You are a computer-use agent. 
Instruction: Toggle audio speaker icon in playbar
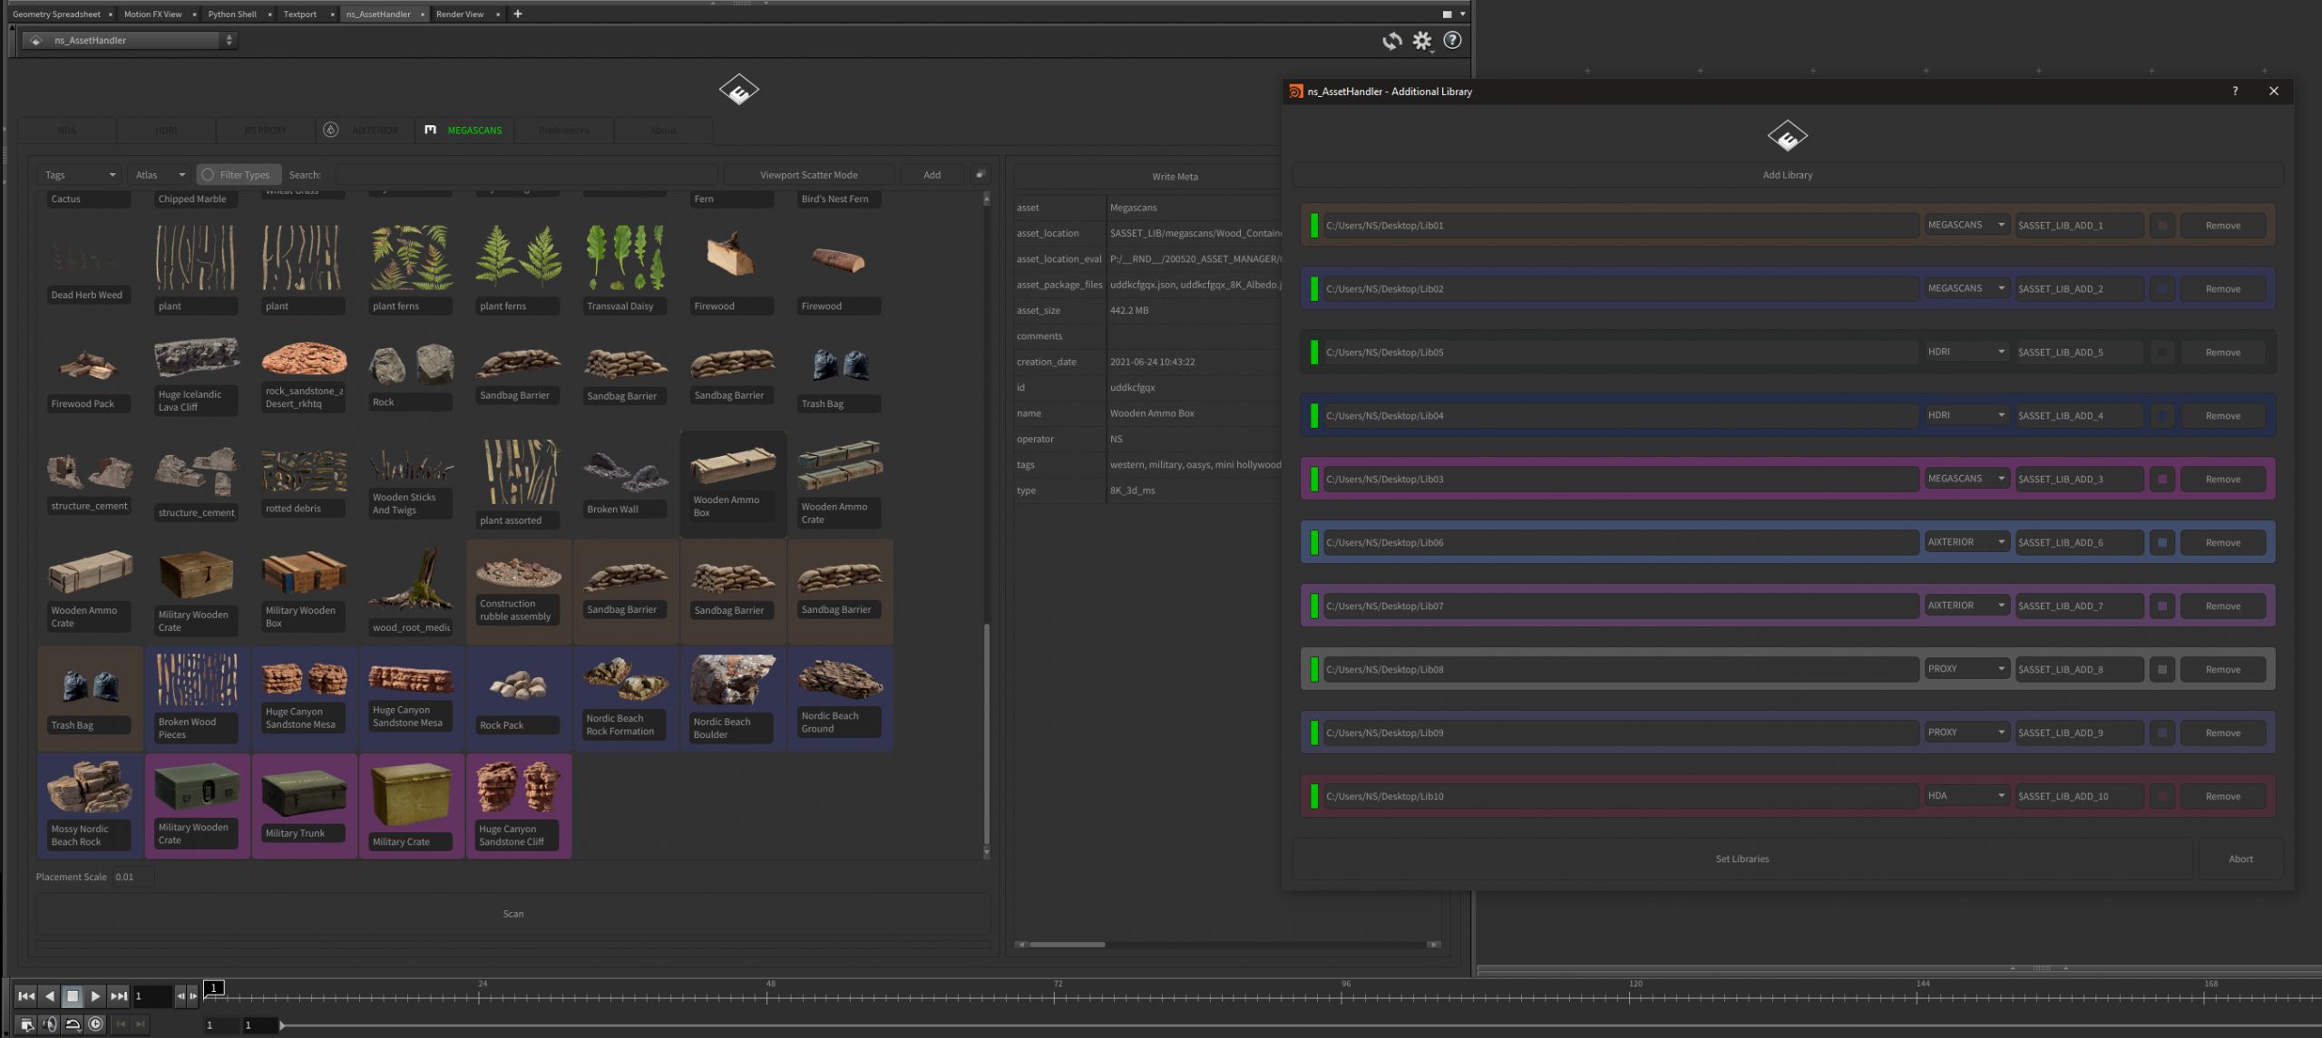(50, 1024)
